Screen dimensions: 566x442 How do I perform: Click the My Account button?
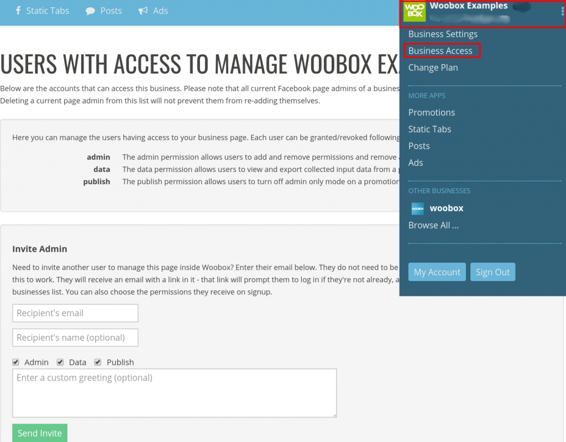click(x=437, y=272)
